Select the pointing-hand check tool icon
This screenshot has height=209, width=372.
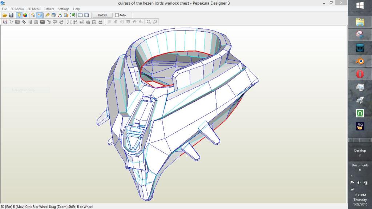point(49,22)
